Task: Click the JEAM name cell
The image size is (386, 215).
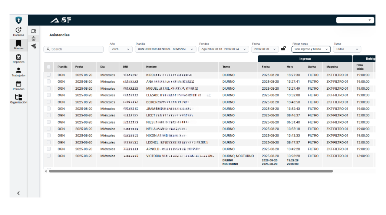Action: (x=169, y=109)
